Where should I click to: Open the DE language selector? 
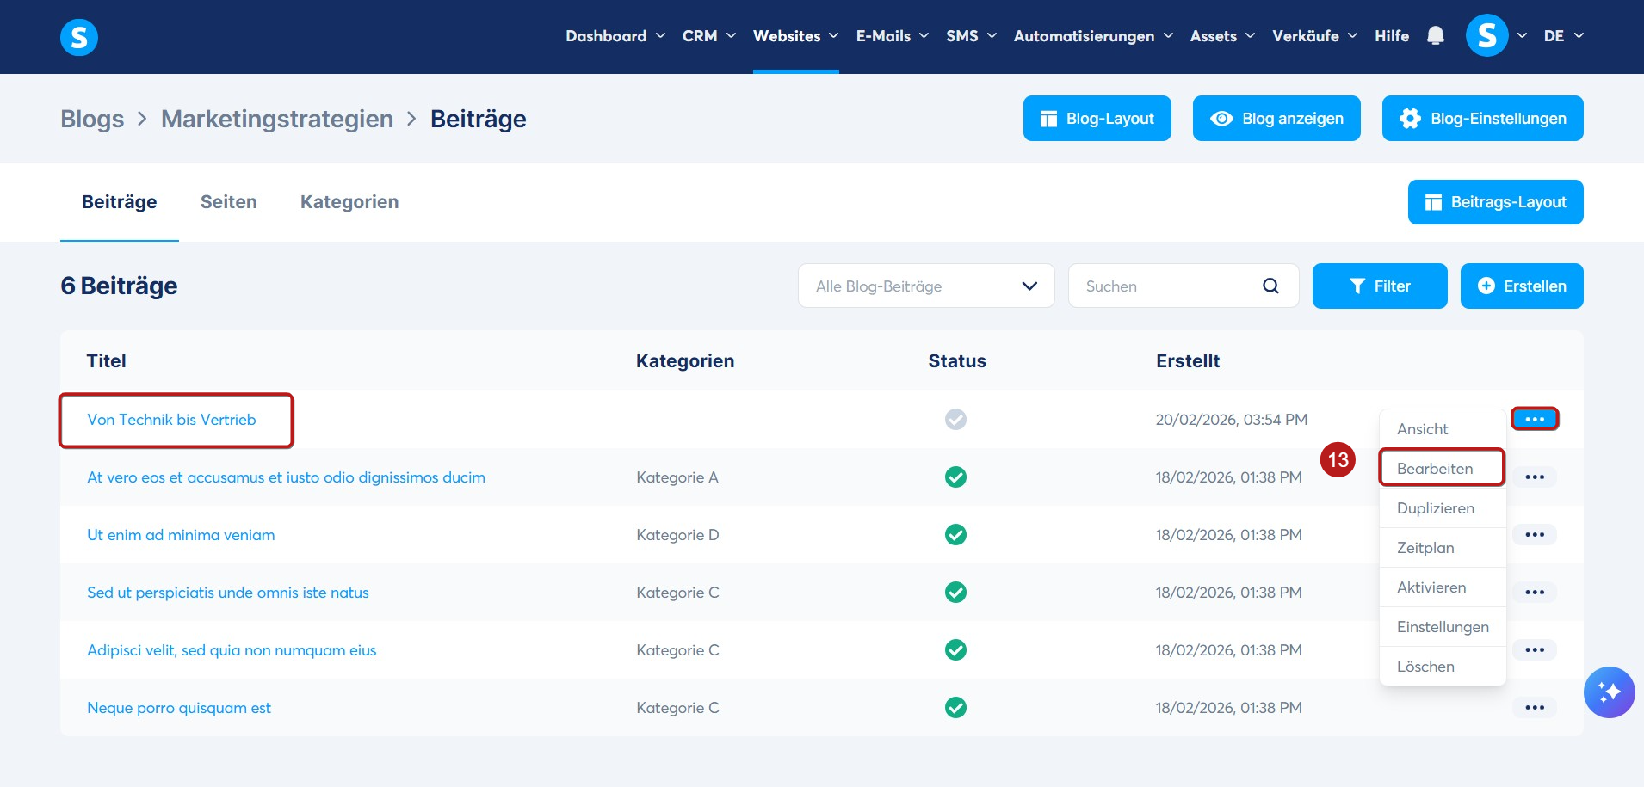coord(1564,36)
